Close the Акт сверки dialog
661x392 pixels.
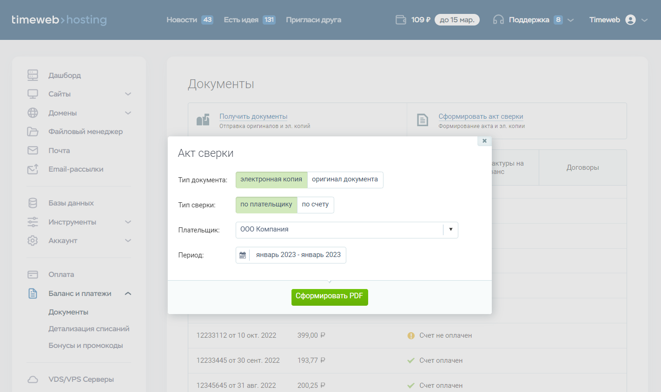[484, 141]
